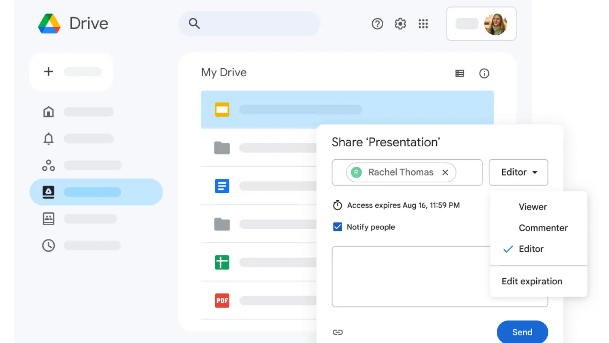
Task: Click 'Access expires Aug 16, 11:59 PM' text
Action: point(403,205)
